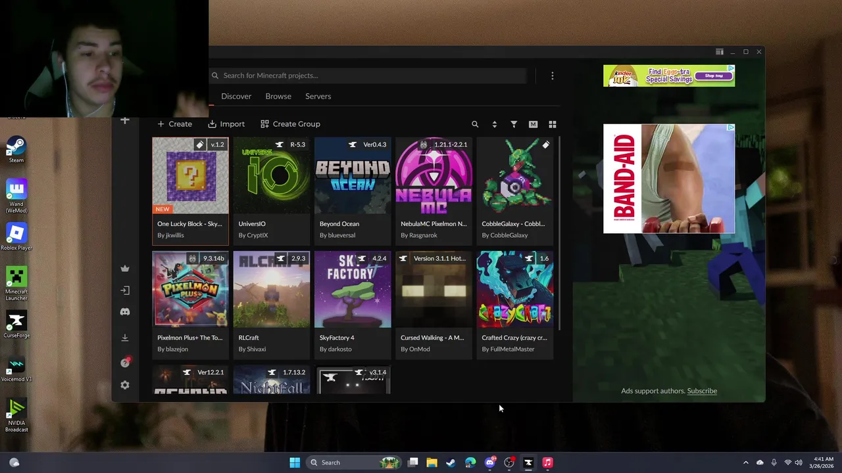The image size is (842, 473).
Task: Open Apple Music from the taskbar
Action: coord(547,462)
